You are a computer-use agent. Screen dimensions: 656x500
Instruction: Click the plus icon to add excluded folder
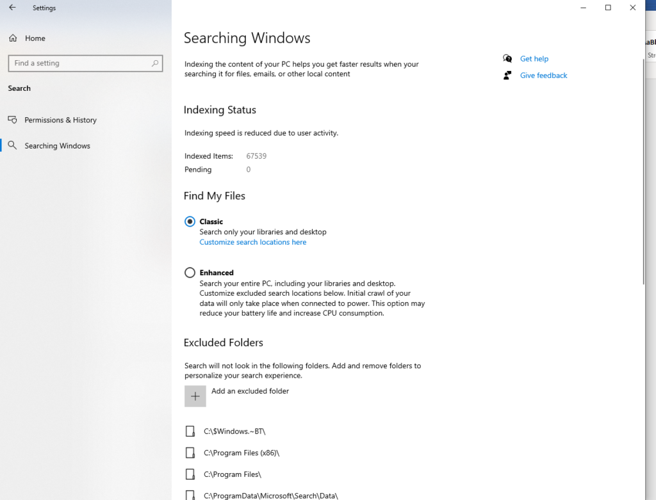pyautogui.click(x=195, y=396)
